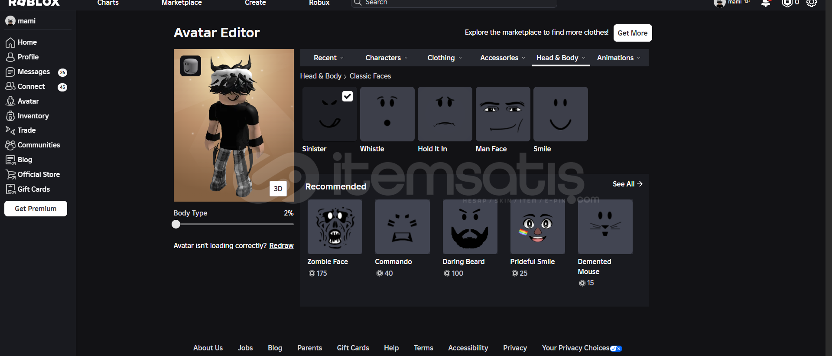Click the 26 badge on Messages
832x356 pixels.
click(62, 72)
